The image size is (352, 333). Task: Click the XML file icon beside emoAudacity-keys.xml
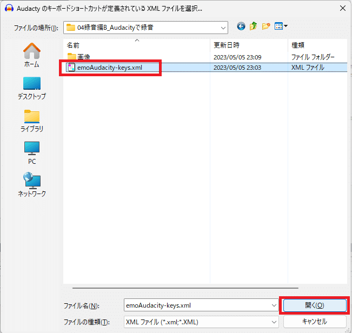point(71,68)
